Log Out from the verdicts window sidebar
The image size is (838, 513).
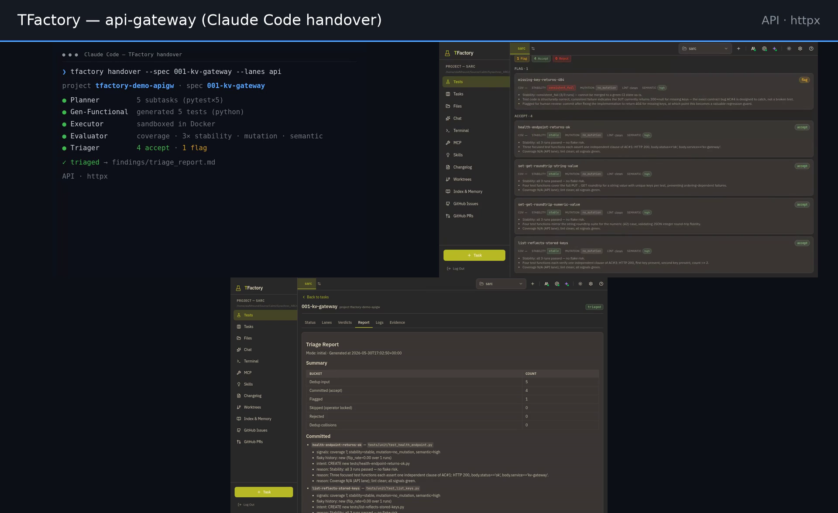[x=456, y=269]
